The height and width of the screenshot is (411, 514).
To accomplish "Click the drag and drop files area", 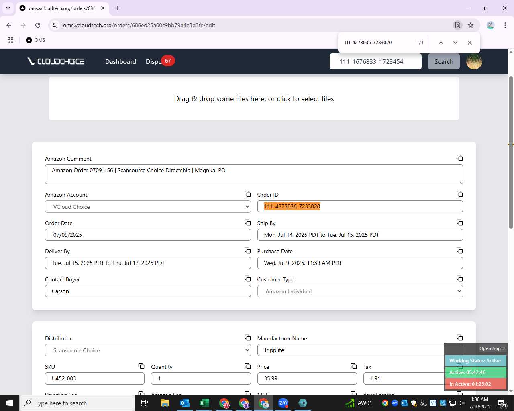I will 254,98.
